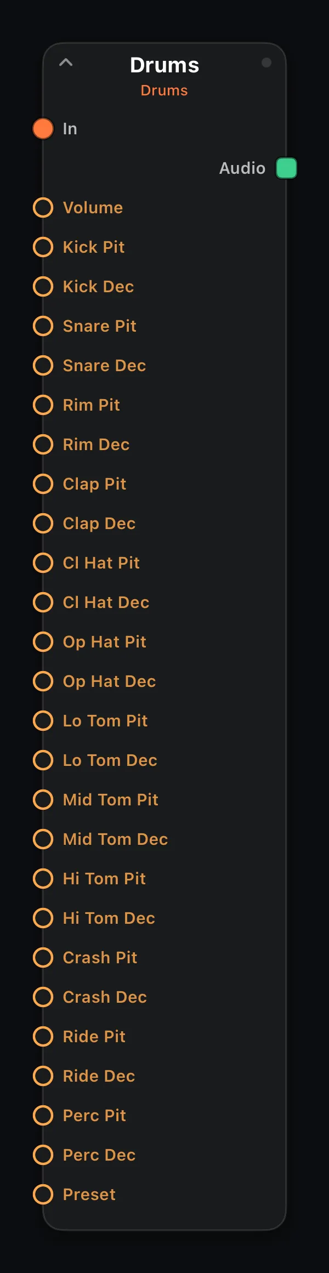Click the green Audio output port
Screen dimensions: 329x1273
tap(286, 168)
